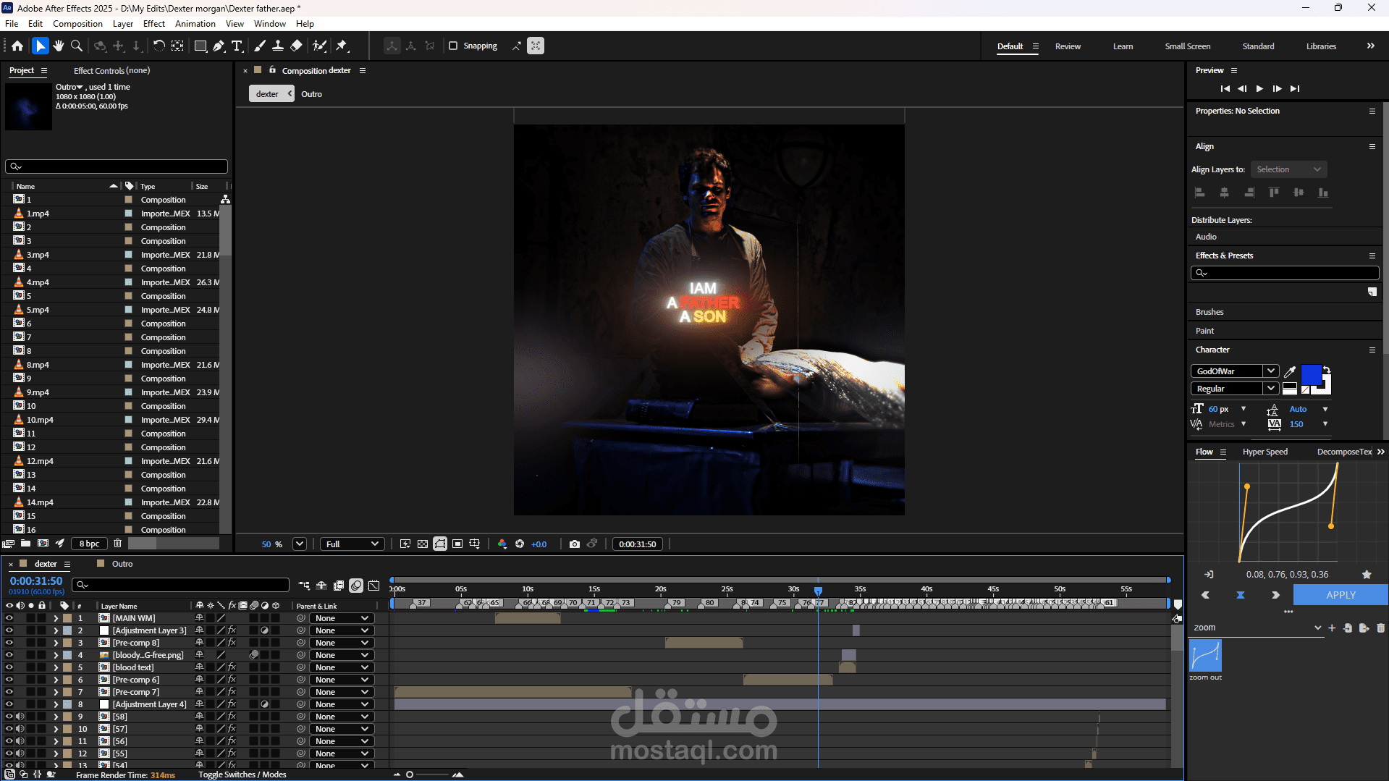Switch to the Outro timeline tab
Viewport: 1389px width, 781px height.
click(x=122, y=564)
